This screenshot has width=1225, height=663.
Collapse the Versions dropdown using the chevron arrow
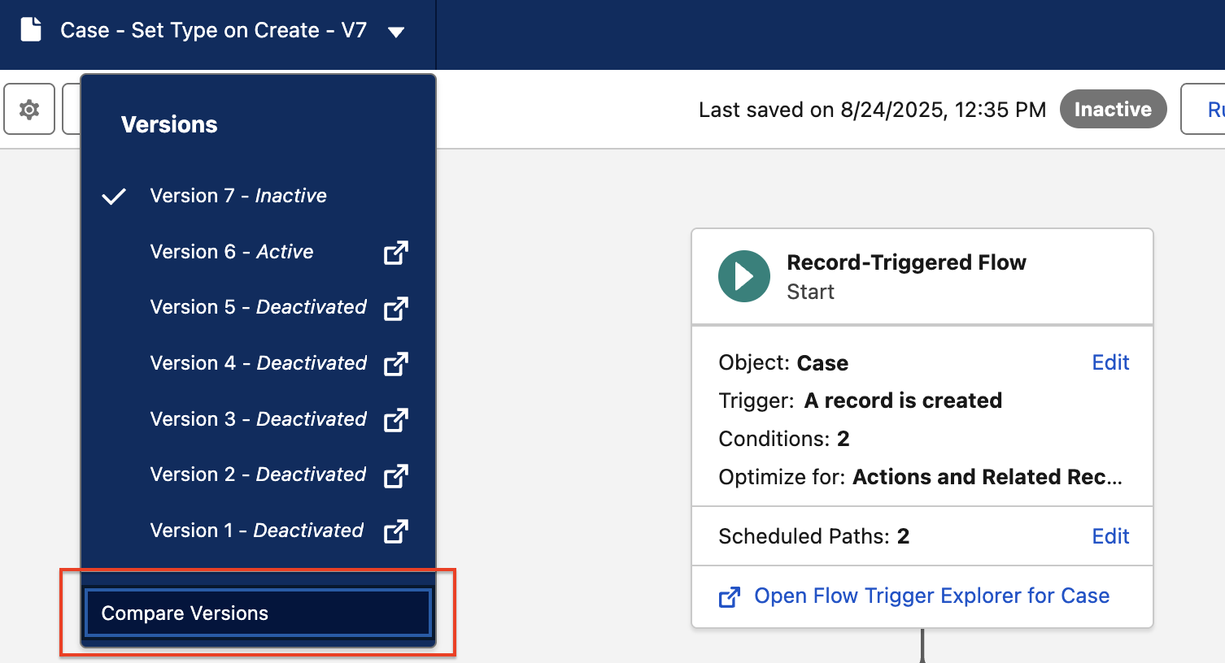click(396, 31)
